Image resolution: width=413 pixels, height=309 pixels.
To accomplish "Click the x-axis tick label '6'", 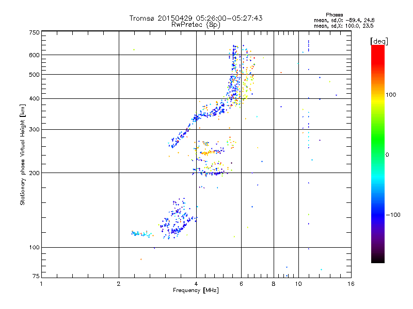I will 241,284.
